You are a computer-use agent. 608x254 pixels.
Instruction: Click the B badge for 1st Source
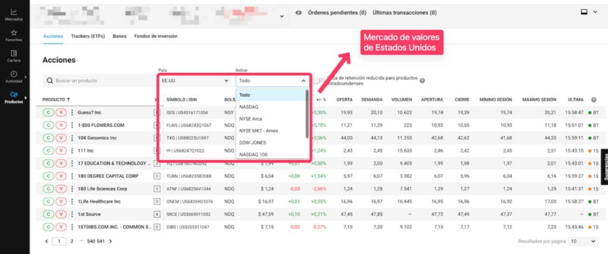pyautogui.click(x=157, y=214)
